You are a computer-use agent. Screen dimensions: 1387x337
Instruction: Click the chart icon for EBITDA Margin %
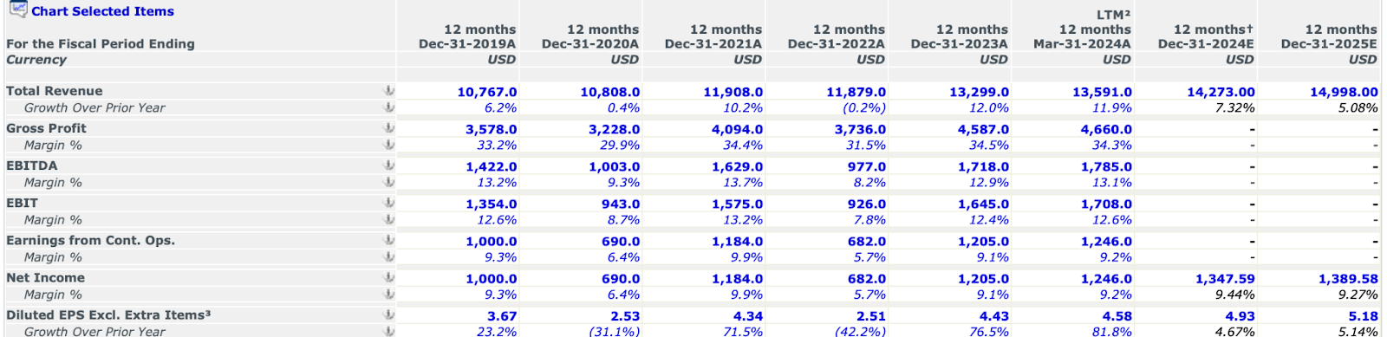[x=389, y=182]
